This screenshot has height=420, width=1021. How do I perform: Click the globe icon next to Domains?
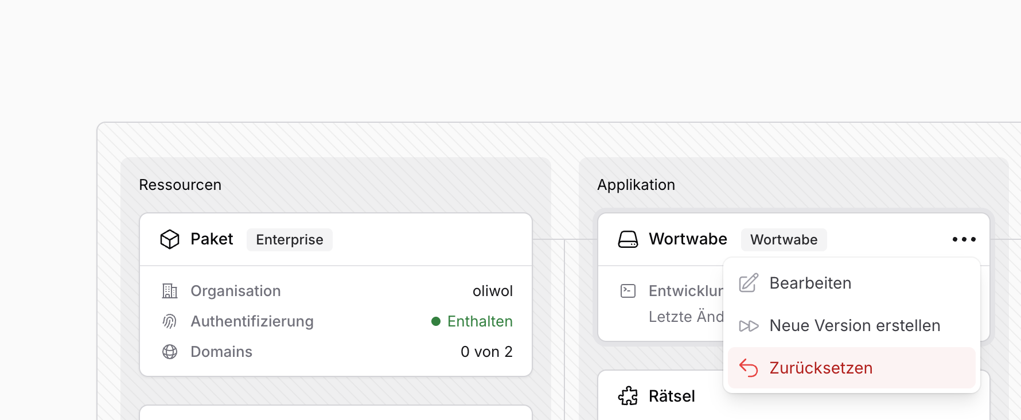pyautogui.click(x=169, y=352)
